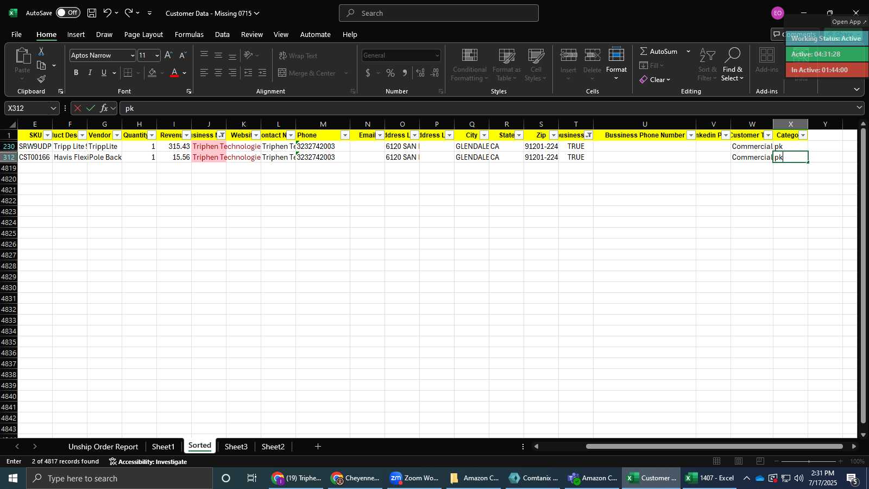This screenshot has height=489, width=869.
Task: Confirm entry with the check mark
Action: point(91,108)
